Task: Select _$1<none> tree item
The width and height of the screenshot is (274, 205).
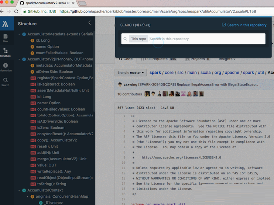Action: [53, 203]
